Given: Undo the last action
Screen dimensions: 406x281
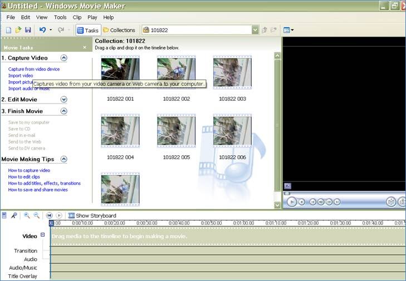Looking at the screenshot, I should (42, 30).
